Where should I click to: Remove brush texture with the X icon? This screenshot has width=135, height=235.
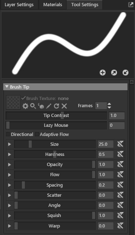(x=64, y=106)
